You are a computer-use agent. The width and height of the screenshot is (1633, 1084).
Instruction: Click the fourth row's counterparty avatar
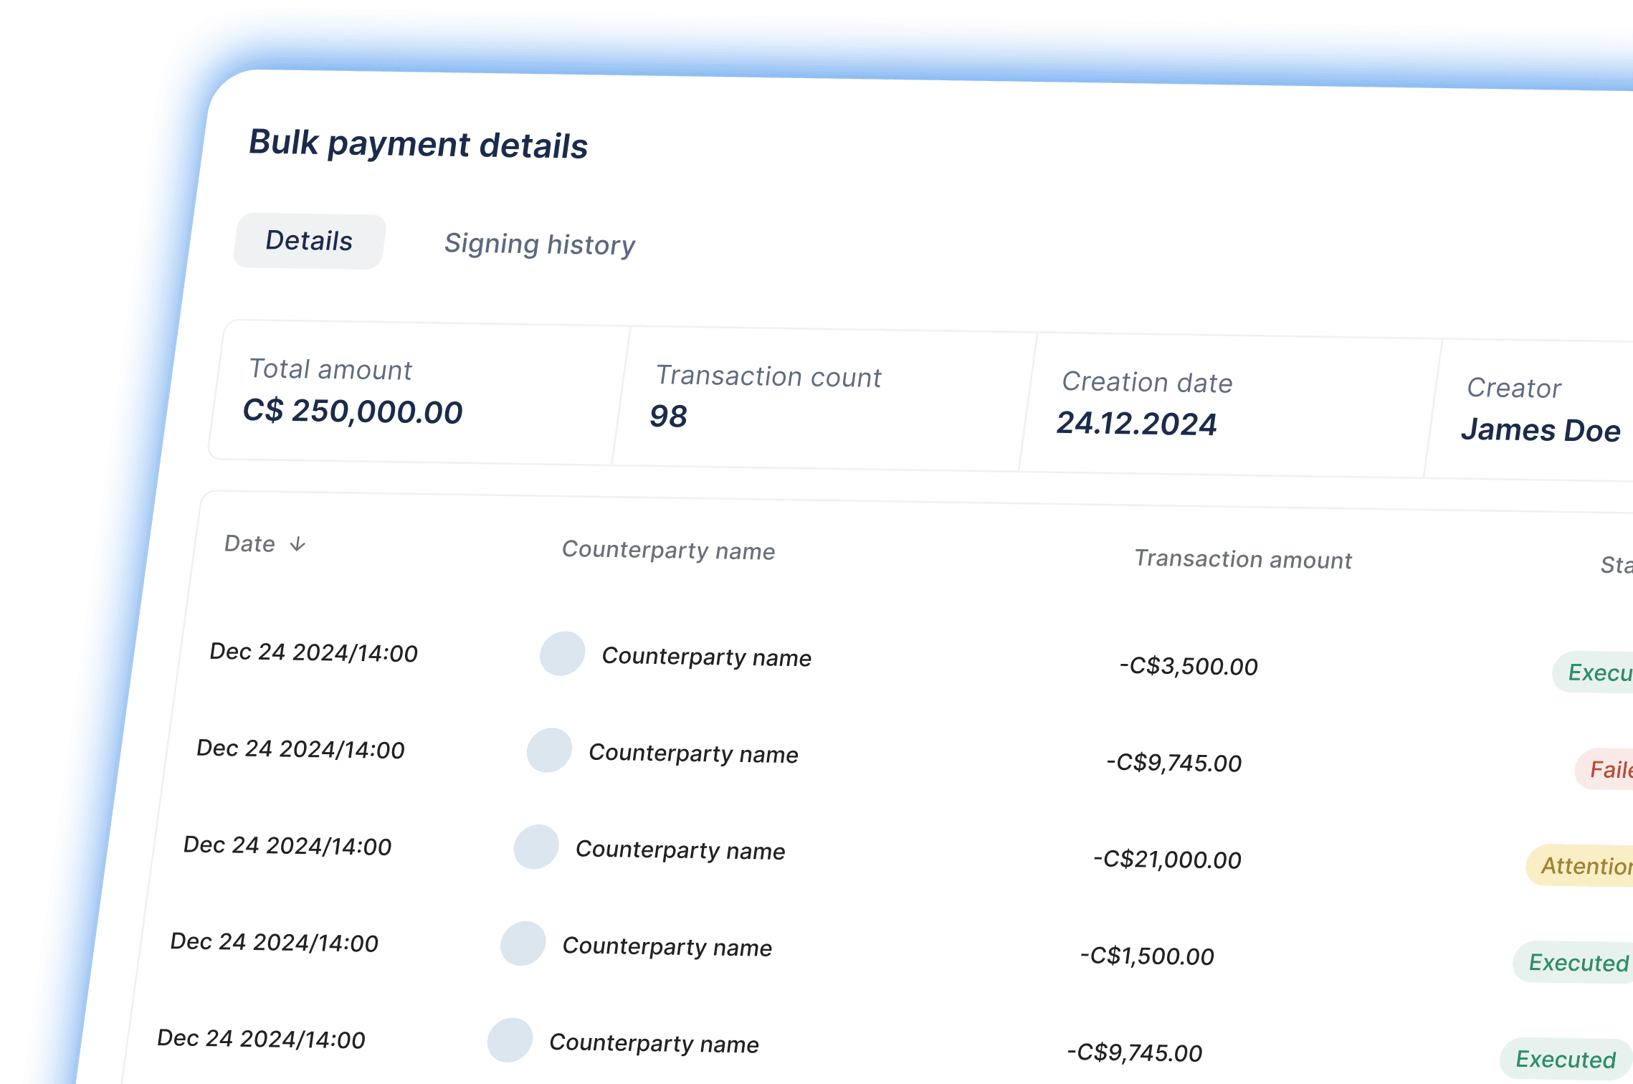point(523,943)
